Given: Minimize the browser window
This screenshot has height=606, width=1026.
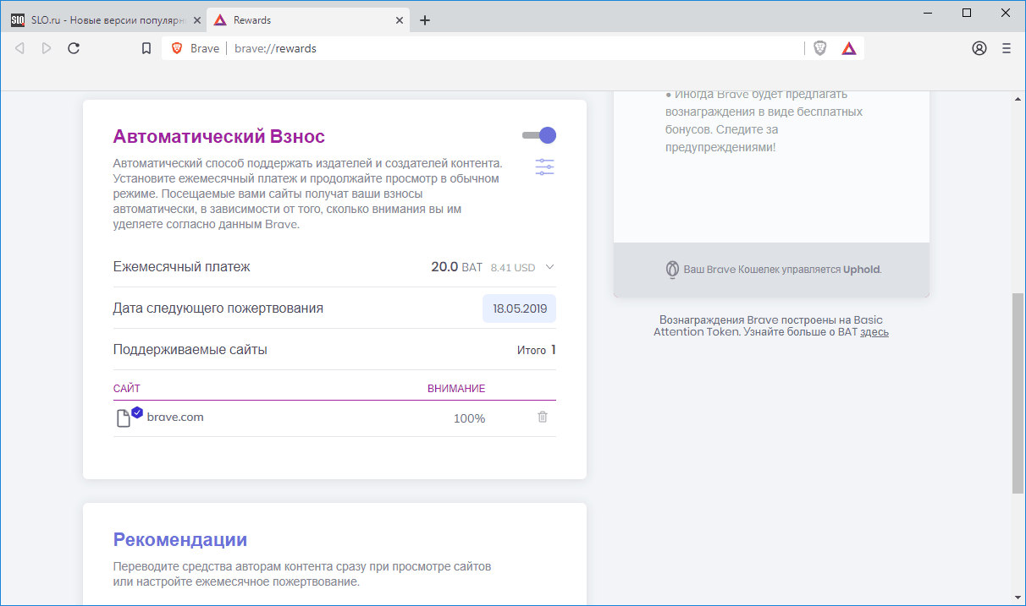Looking at the screenshot, I should click(927, 13).
